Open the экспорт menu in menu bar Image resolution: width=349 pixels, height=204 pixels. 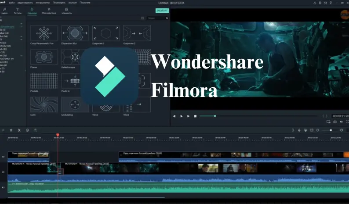tap(73, 3)
